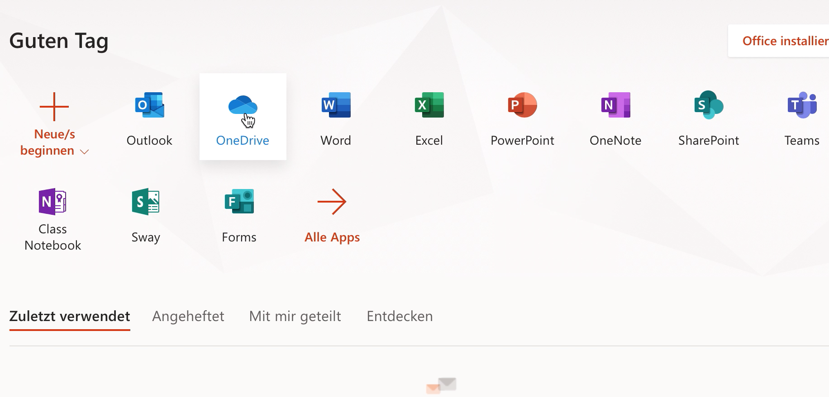Expand the "Neue/s beginnen" dropdown chevron
829x397 pixels.
tap(84, 152)
